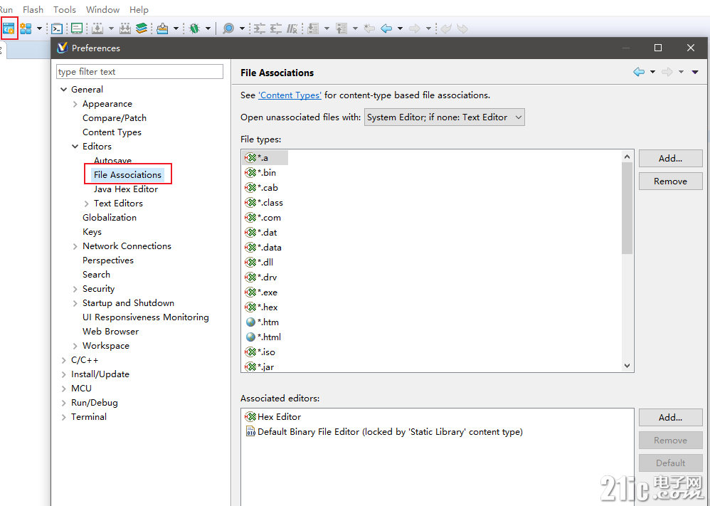Click the blue back arrow in Preferences header
The image size is (710, 506).
pyautogui.click(x=638, y=72)
